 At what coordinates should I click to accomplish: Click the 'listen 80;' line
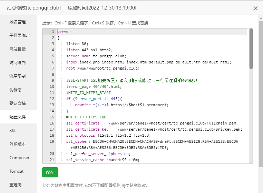(x=77, y=44)
